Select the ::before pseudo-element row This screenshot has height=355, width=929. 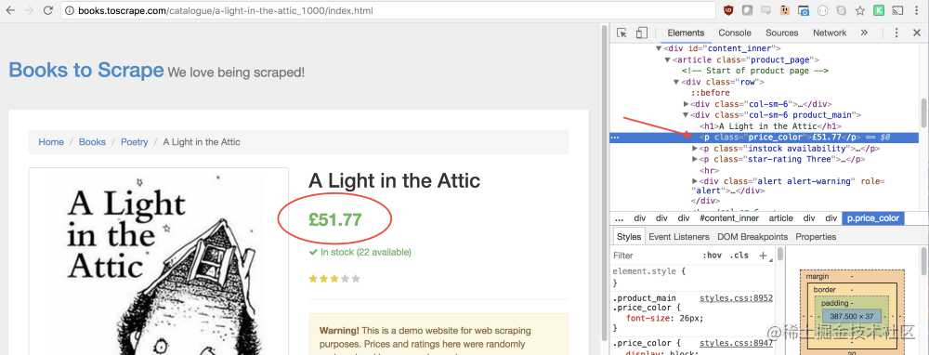[x=710, y=93]
